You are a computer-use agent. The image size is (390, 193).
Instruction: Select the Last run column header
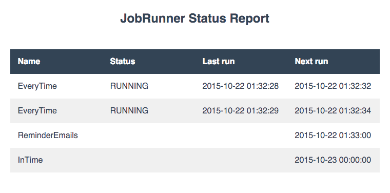point(219,62)
